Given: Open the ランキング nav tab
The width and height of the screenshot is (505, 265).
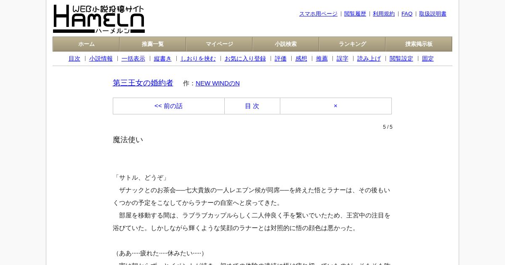Looking at the screenshot, I should point(352,44).
